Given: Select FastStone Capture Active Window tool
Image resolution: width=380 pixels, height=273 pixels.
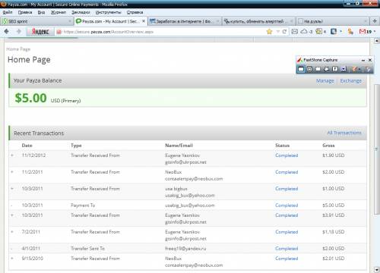Looking at the screenshot, I should [x=301, y=69].
